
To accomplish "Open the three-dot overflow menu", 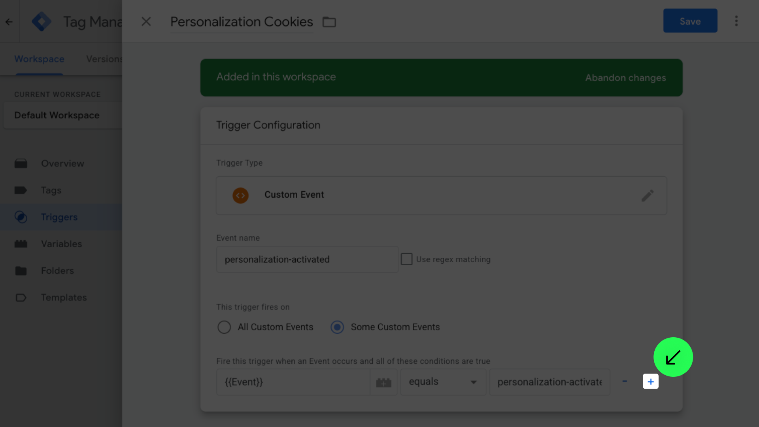I will [x=736, y=21].
